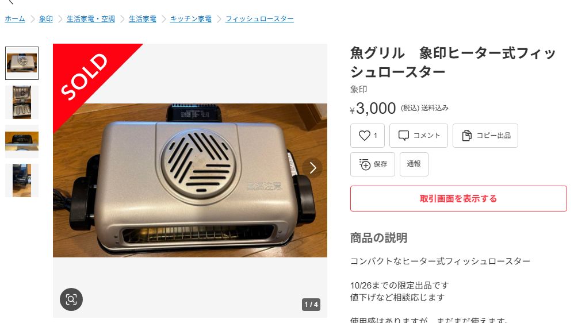
Task: Report listing with 通報 button
Action: [x=414, y=164]
